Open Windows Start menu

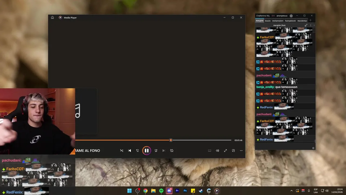click(x=129, y=191)
